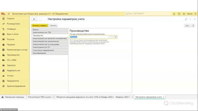Select Аналитический учет ТМЗ page
Viewport: 198px width, 111px height.
click(x=50, y=32)
